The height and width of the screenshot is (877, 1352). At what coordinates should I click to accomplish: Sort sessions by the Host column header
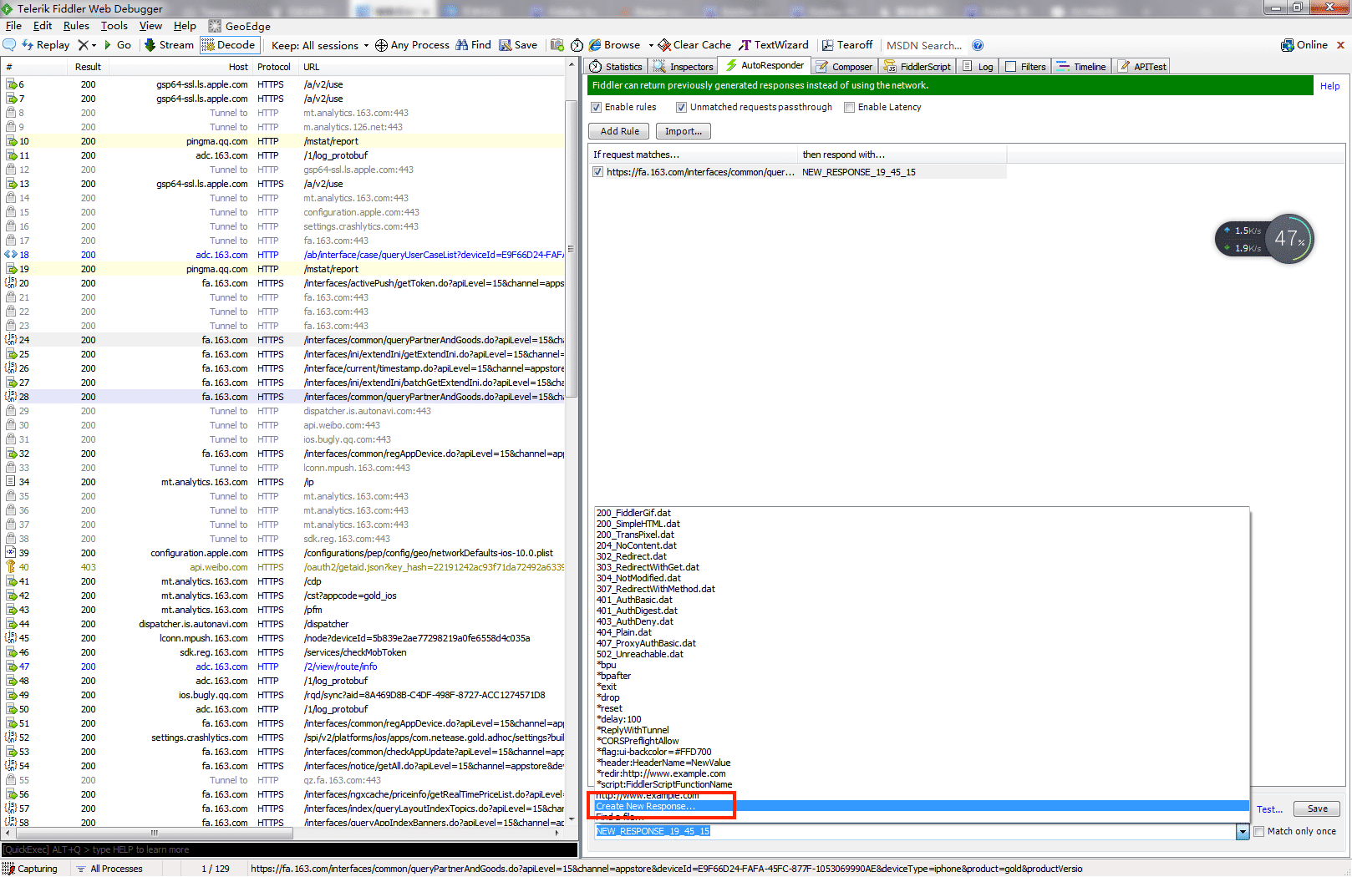coord(238,67)
